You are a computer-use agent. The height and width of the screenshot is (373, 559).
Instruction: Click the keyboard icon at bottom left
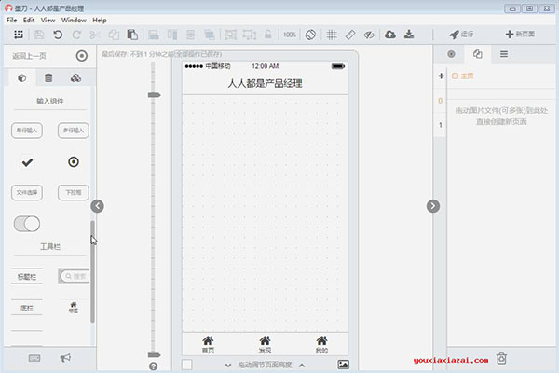(34, 358)
